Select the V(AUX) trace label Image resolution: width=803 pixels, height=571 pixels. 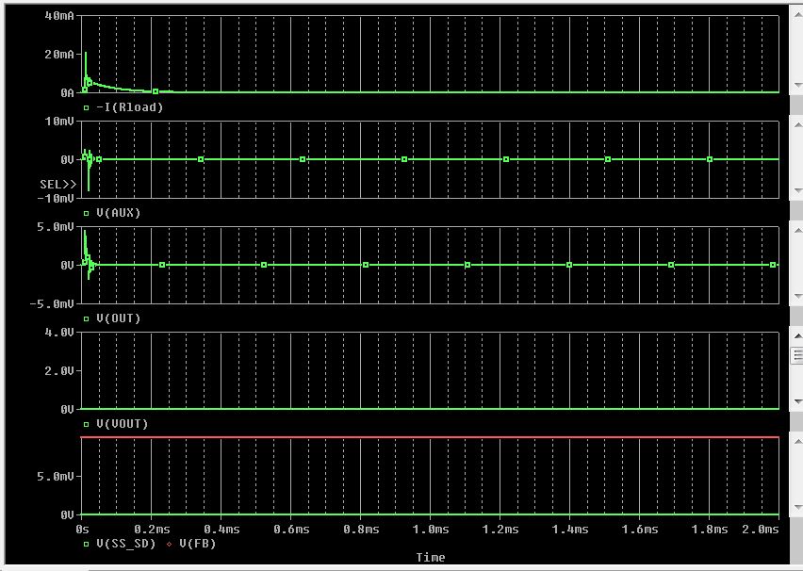[x=119, y=213]
